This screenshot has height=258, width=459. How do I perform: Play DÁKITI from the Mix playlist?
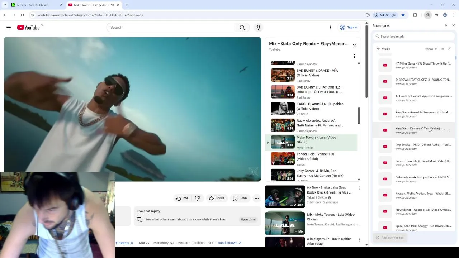311,92
